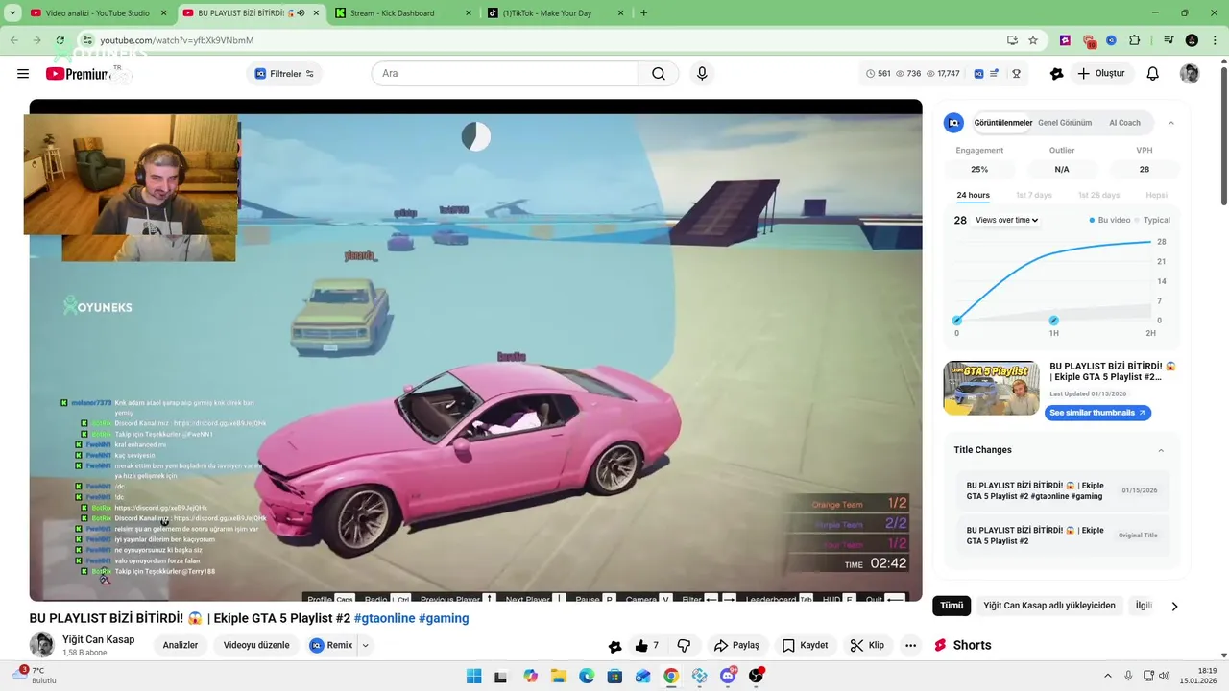
Task: Switch to Video analizi YouTube Studio tab
Action: click(97, 13)
